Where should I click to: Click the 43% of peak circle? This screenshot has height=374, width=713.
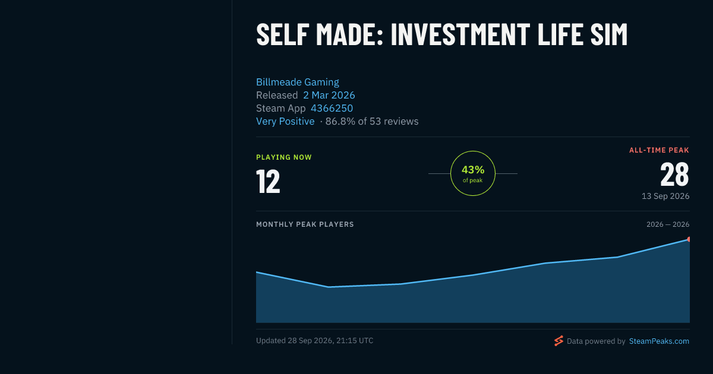(x=473, y=173)
